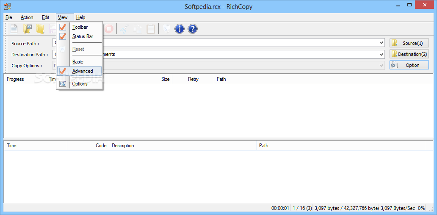Open the blue question mark Help icon
This screenshot has width=437, height=215.
tap(193, 29)
